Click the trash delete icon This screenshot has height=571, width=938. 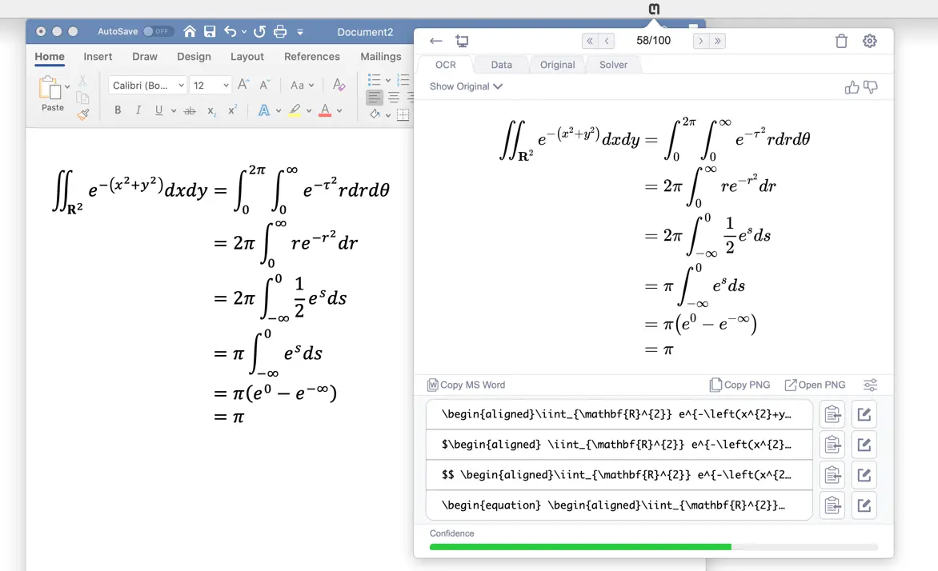click(841, 41)
